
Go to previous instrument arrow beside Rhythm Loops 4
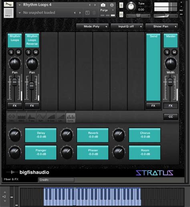(x=90, y=5)
